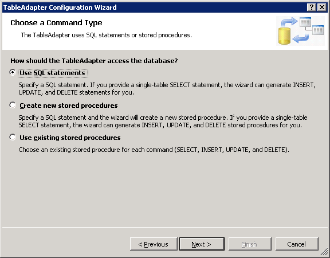Image resolution: width=330 pixels, height=258 pixels.
Task: Cancel the TableAdapter wizard
Action: (x=297, y=244)
